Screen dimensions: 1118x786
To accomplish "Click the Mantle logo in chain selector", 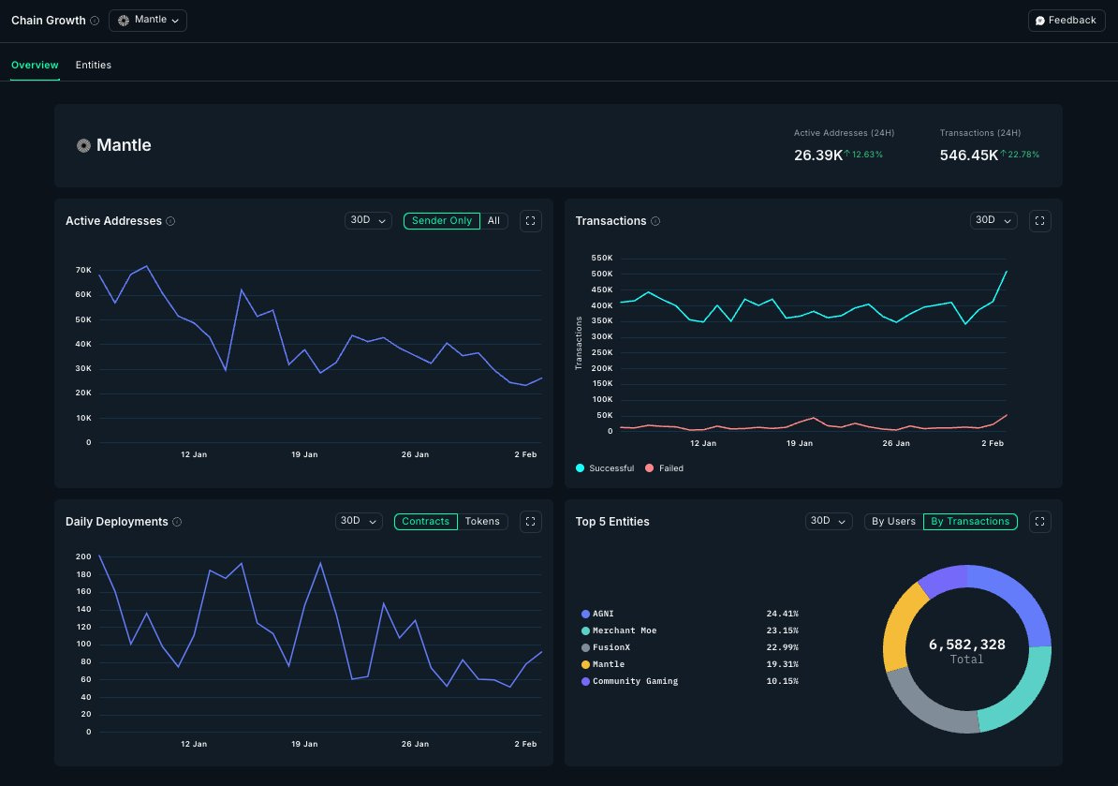I will (x=124, y=20).
